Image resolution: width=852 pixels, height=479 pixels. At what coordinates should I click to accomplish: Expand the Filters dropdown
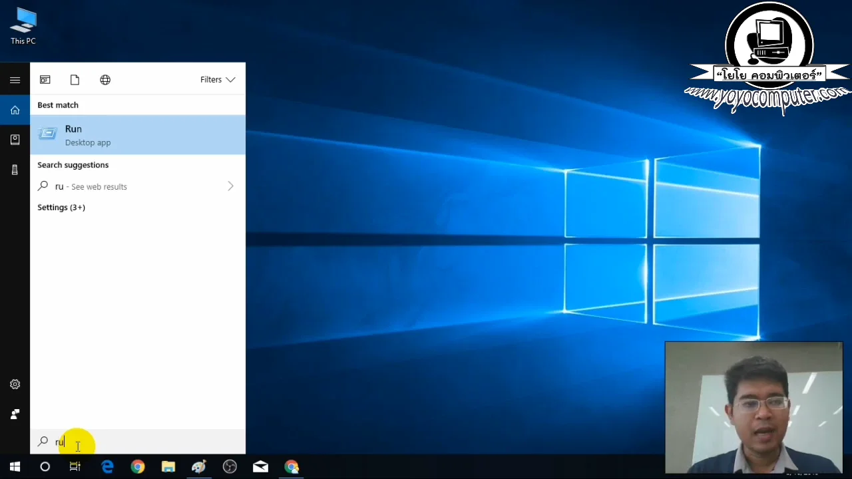tap(218, 79)
